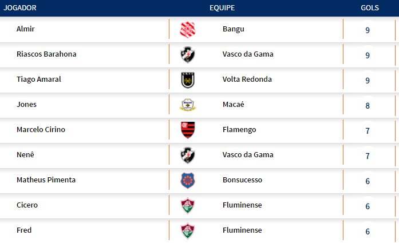Select the Volta Redonda club badge
This screenshot has height=243, width=399.
point(188,79)
